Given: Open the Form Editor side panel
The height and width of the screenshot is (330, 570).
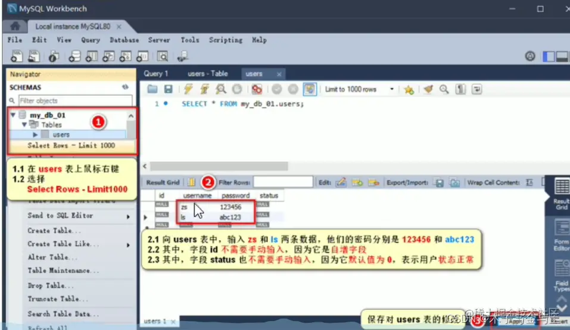Looking at the screenshot, I should 561,235.
